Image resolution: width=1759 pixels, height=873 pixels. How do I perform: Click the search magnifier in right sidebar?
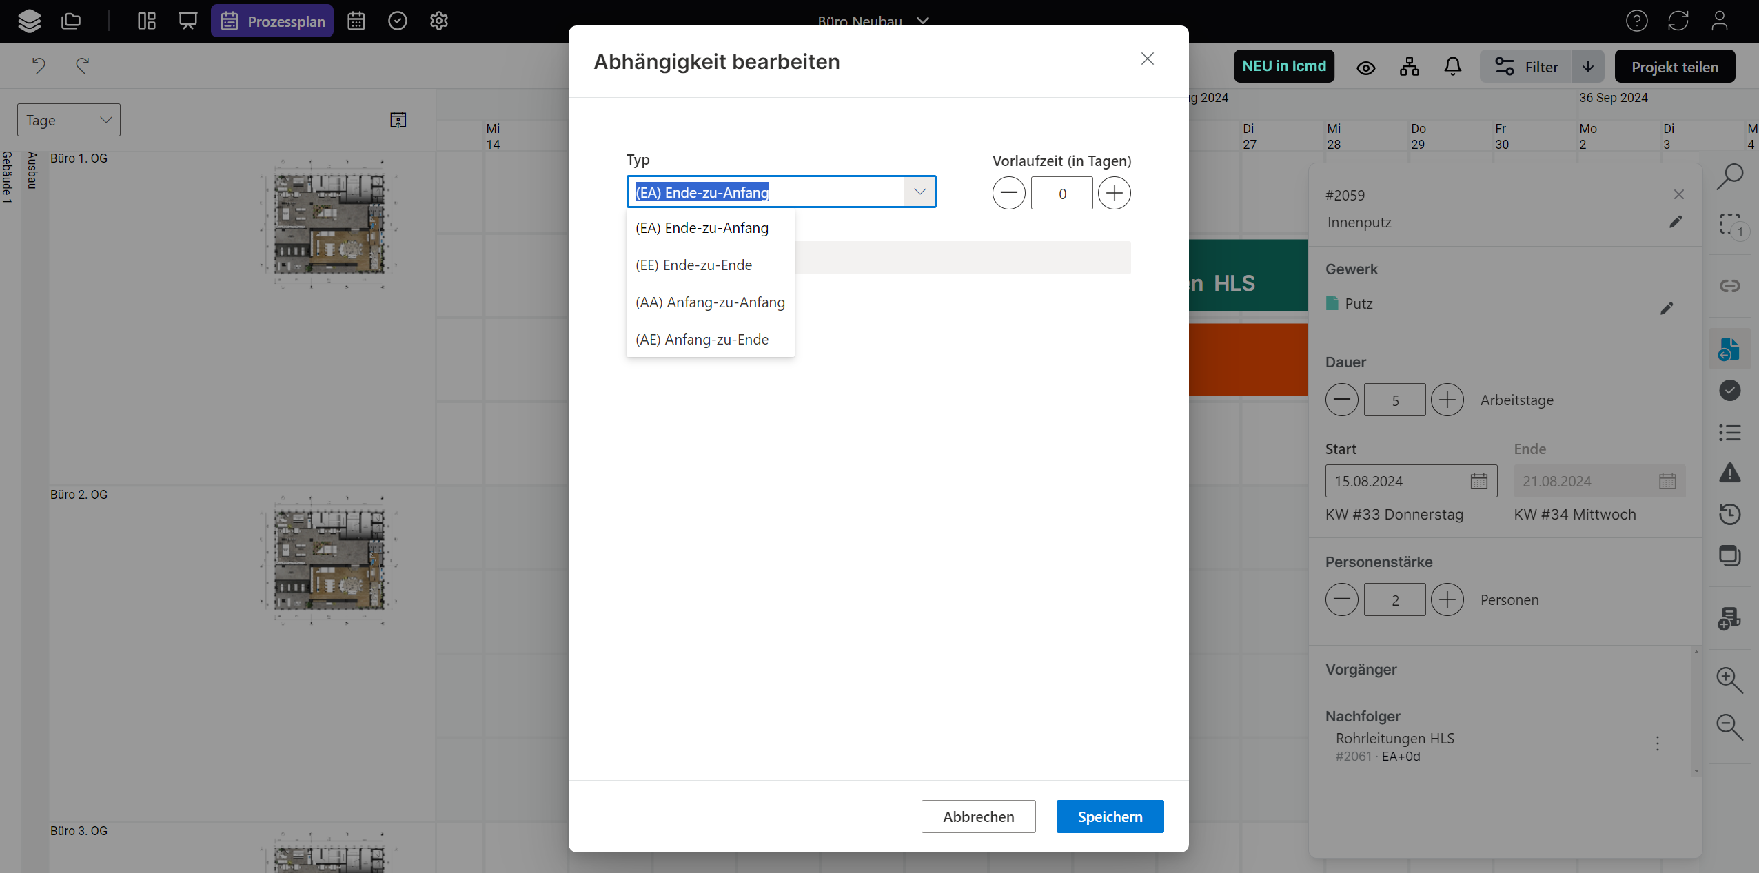pyautogui.click(x=1730, y=176)
